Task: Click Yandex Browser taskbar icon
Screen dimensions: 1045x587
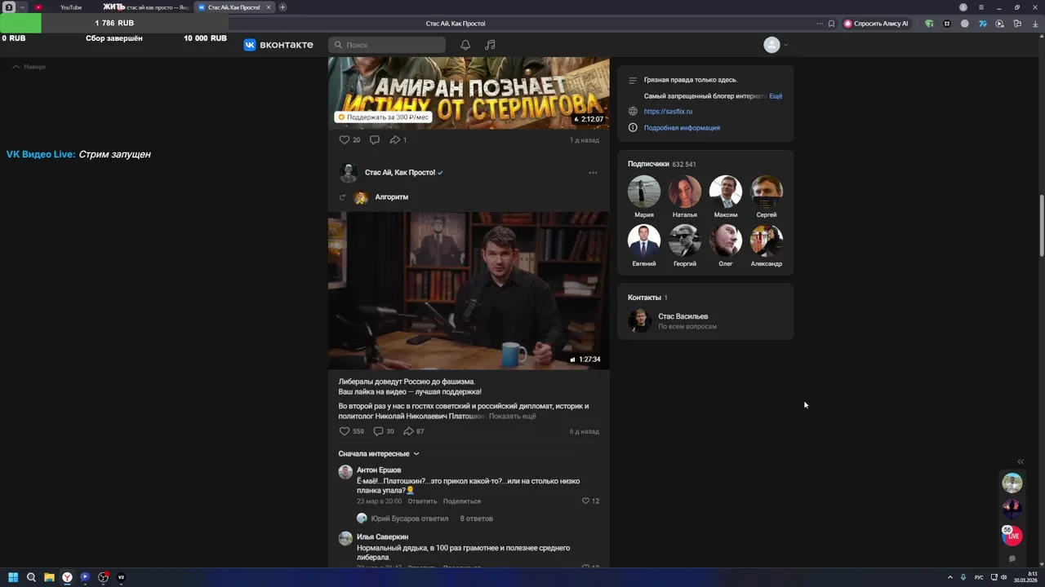Action: [x=67, y=577]
